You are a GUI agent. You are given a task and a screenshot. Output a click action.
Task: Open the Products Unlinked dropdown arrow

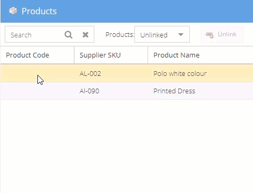(181, 34)
